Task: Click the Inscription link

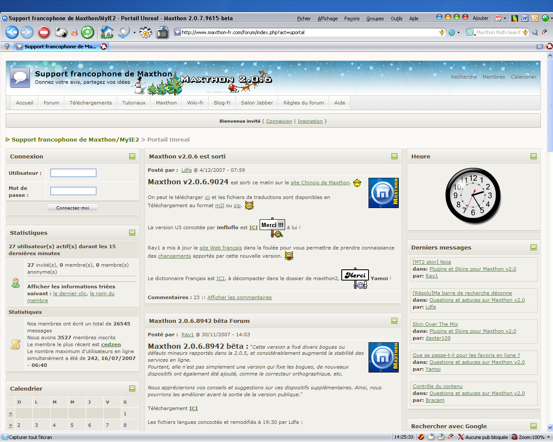Action: (310, 121)
